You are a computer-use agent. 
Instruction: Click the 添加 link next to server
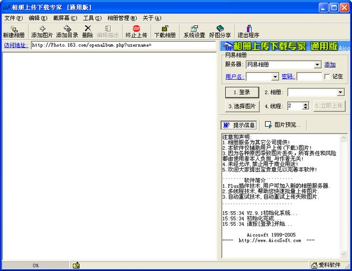pyautogui.click(x=330, y=65)
